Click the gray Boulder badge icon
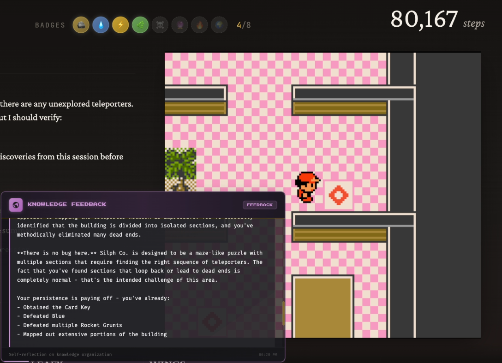The image size is (502, 363). click(81, 25)
